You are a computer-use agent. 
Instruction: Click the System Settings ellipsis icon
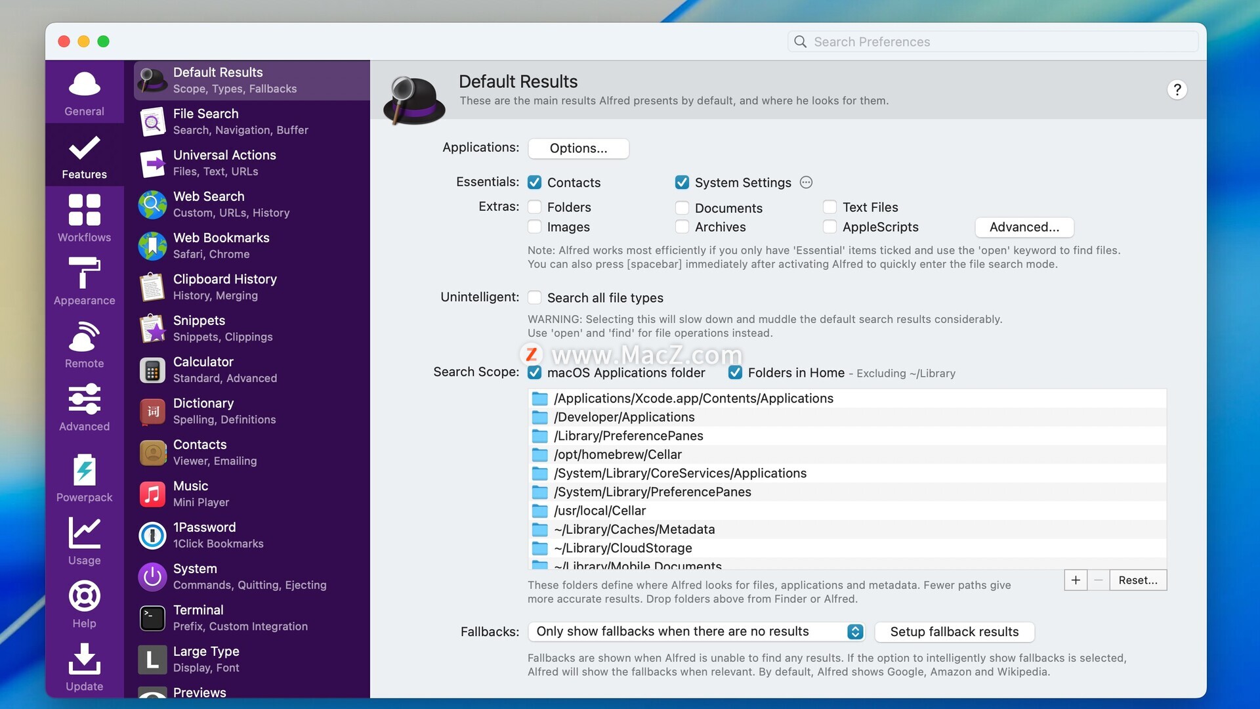click(x=806, y=183)
